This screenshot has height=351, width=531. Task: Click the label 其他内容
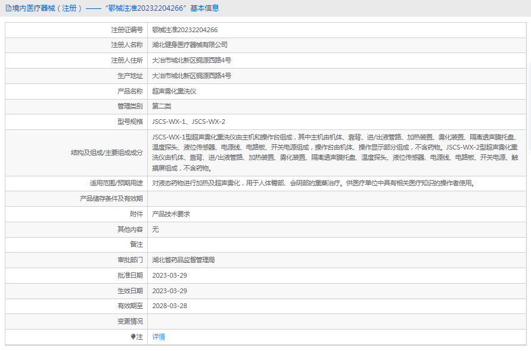[131, 229]
